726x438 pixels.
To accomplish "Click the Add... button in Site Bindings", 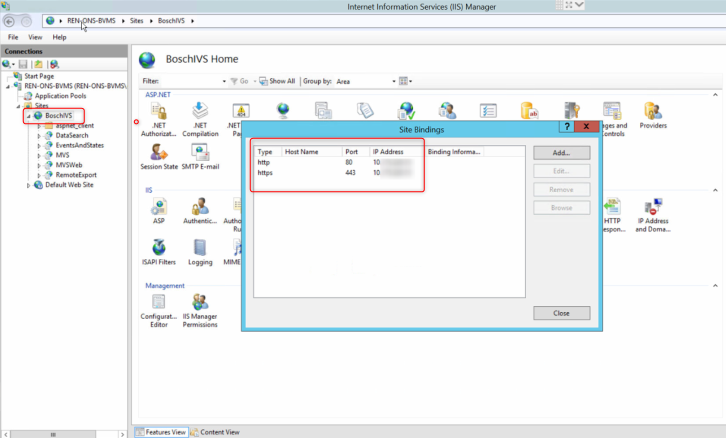I will 561,153.
